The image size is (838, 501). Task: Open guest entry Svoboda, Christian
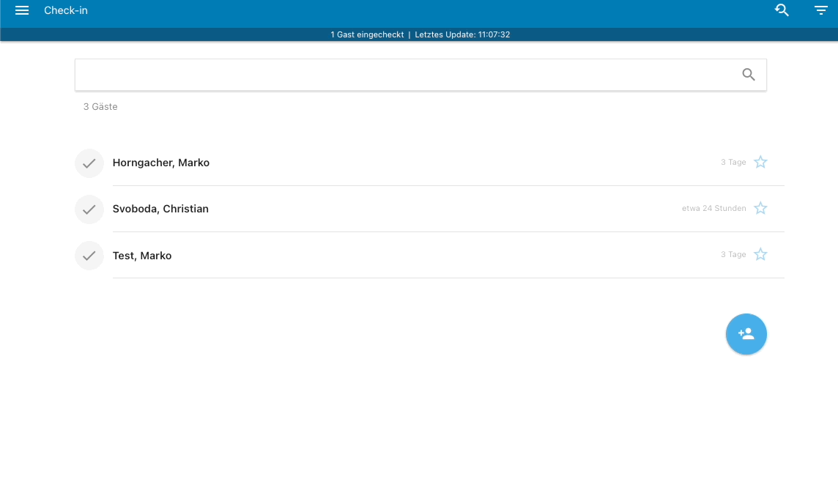coord(160,209)
